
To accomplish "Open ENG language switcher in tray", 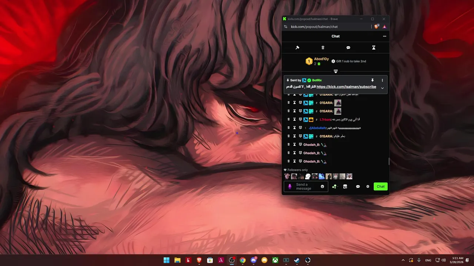I will click(x=428, y=260).
